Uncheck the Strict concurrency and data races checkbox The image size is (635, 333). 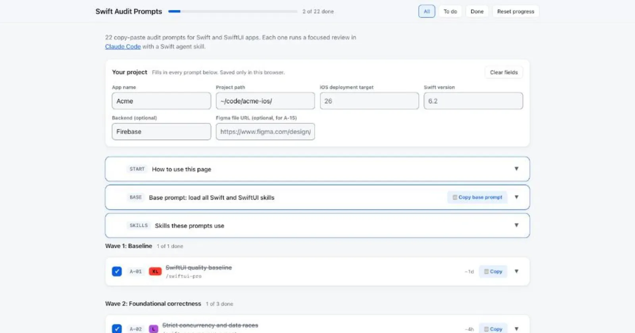[x=117, y=329]
